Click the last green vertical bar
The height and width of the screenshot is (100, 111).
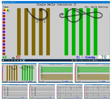(x=96, y=32)
